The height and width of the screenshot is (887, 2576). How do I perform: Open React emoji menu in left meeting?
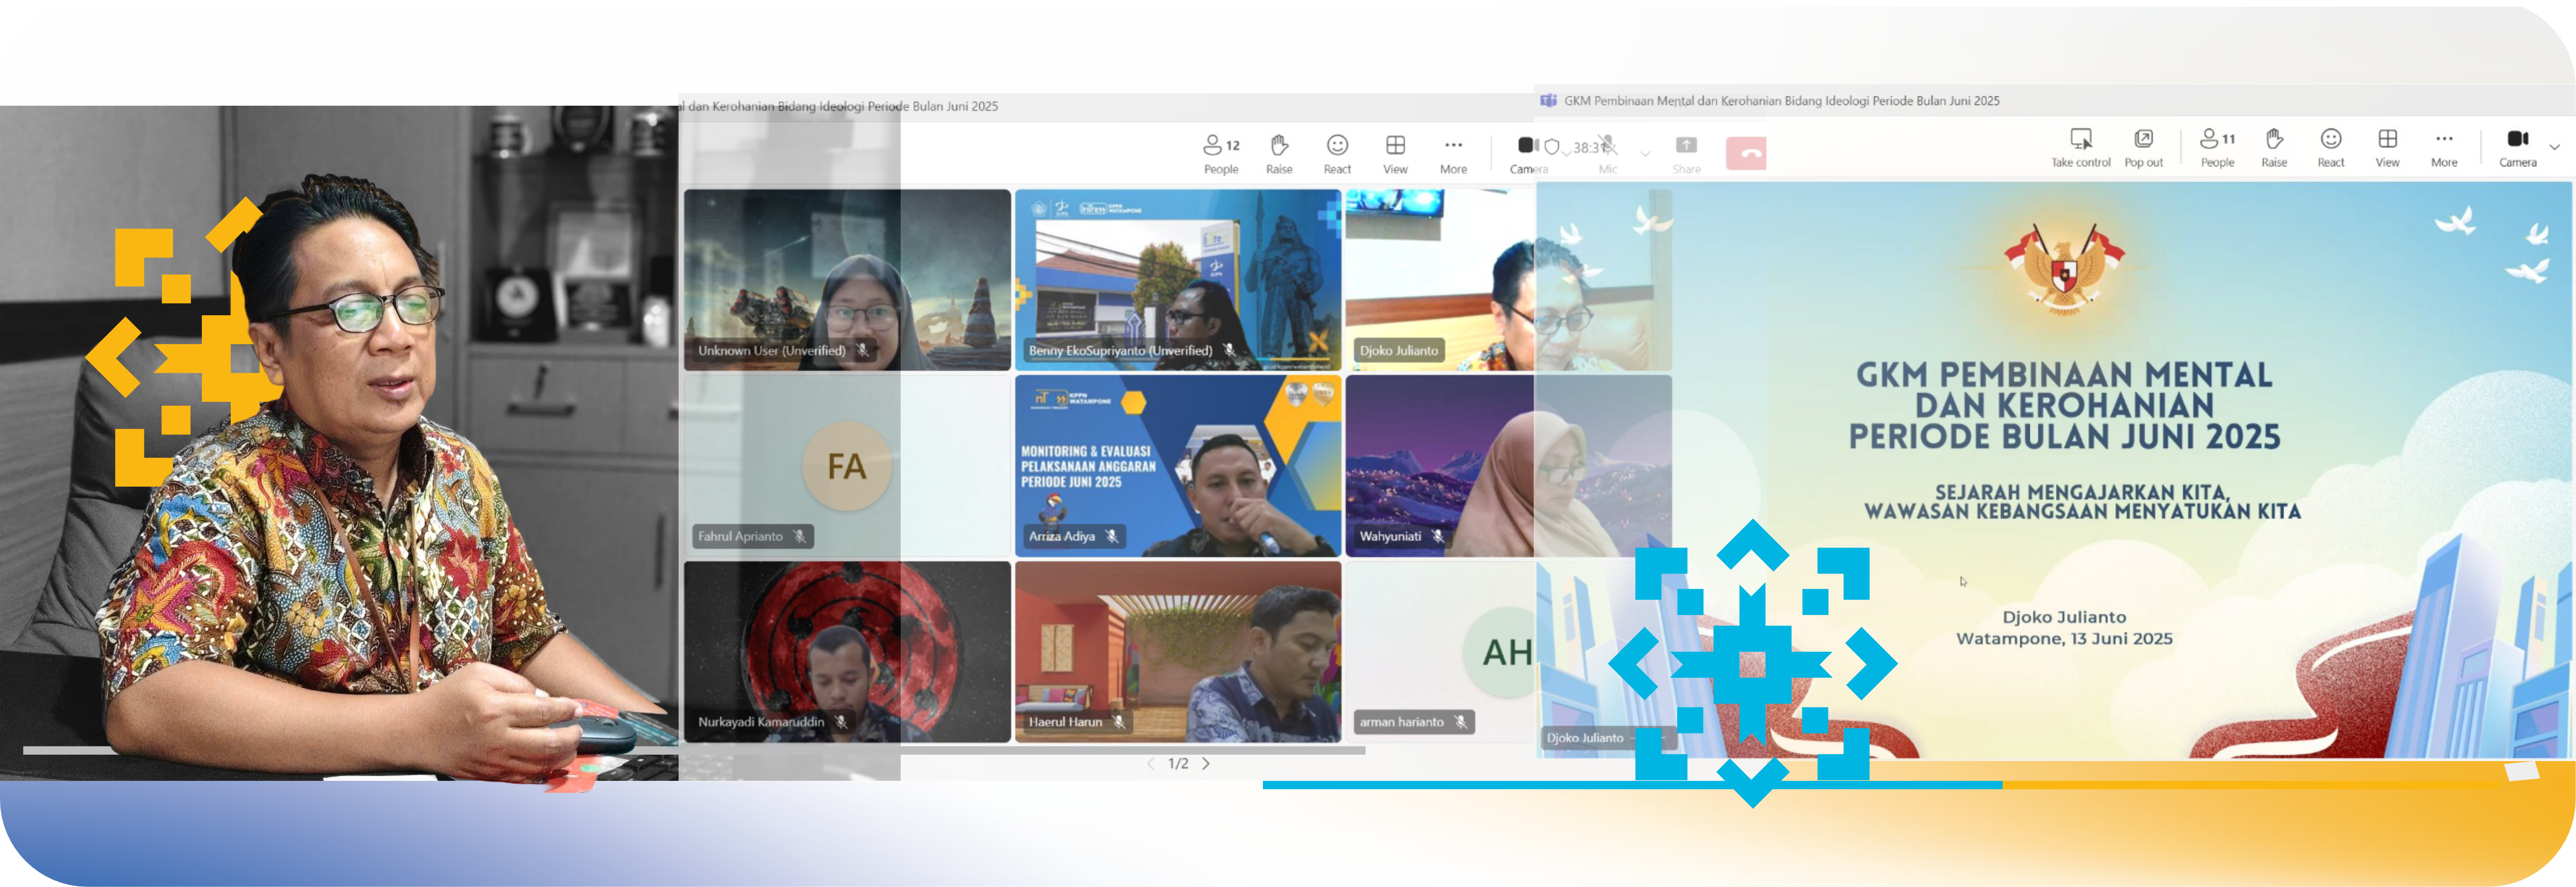[1337, 154]
